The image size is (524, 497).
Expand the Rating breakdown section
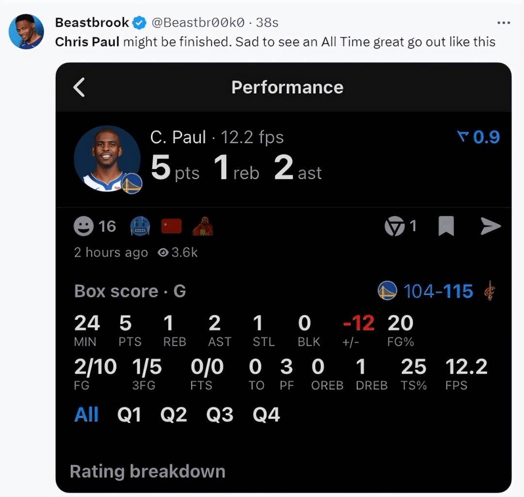click(x=147, y=471)
